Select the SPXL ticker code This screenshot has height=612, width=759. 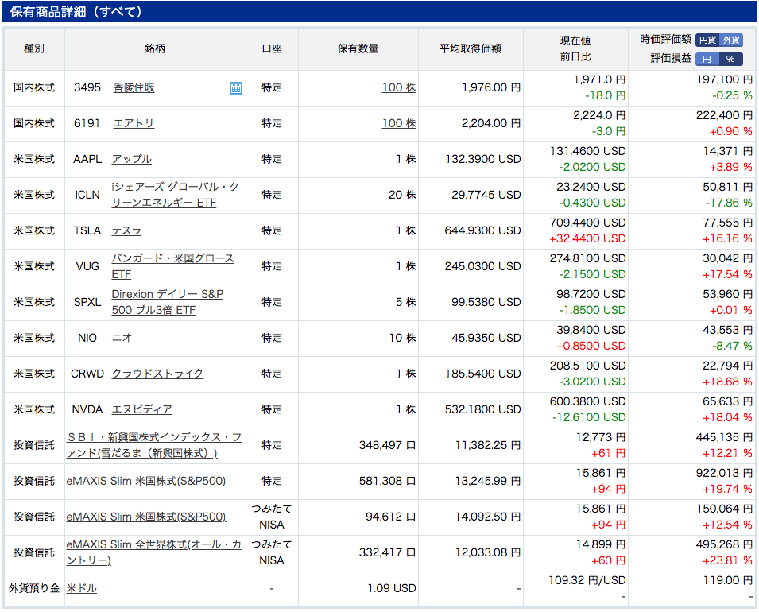click(x=87, y=303)
